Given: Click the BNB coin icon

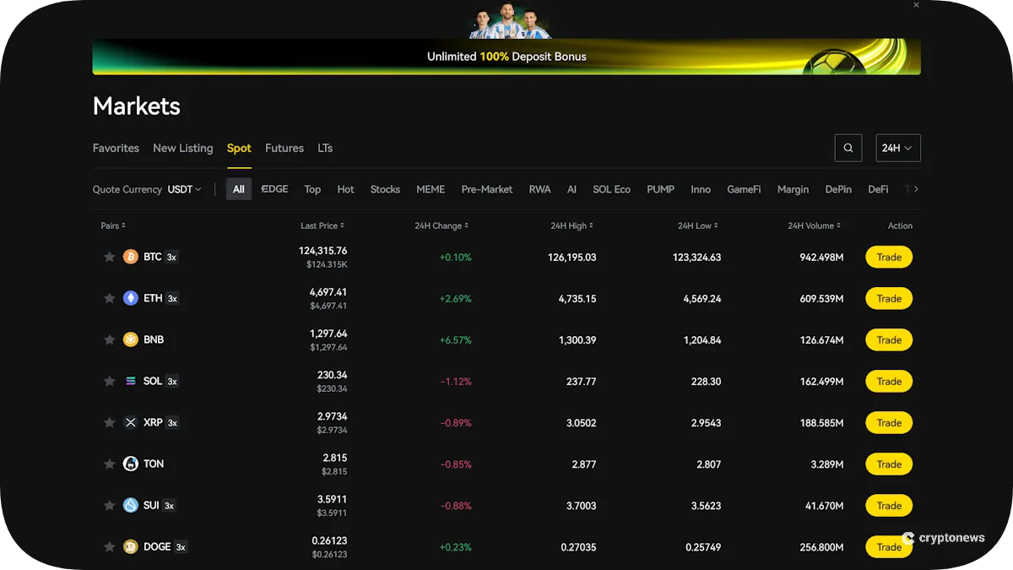Looking at the screenshot, I should 130,339.
